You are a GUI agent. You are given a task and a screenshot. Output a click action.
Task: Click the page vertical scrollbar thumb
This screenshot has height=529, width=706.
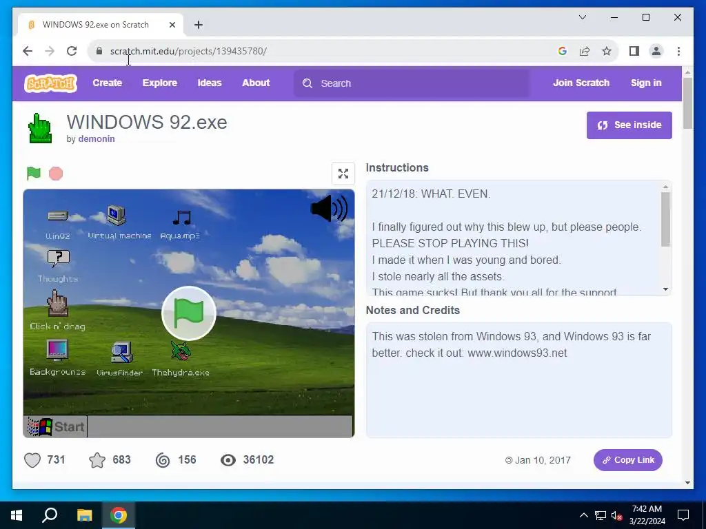tap(687, 103)
